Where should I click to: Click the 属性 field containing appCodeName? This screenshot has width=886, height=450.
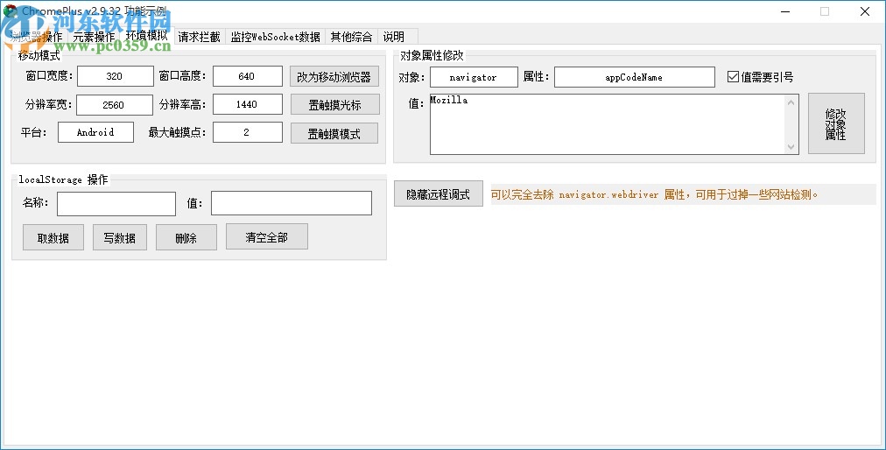[x=635, y=77]
